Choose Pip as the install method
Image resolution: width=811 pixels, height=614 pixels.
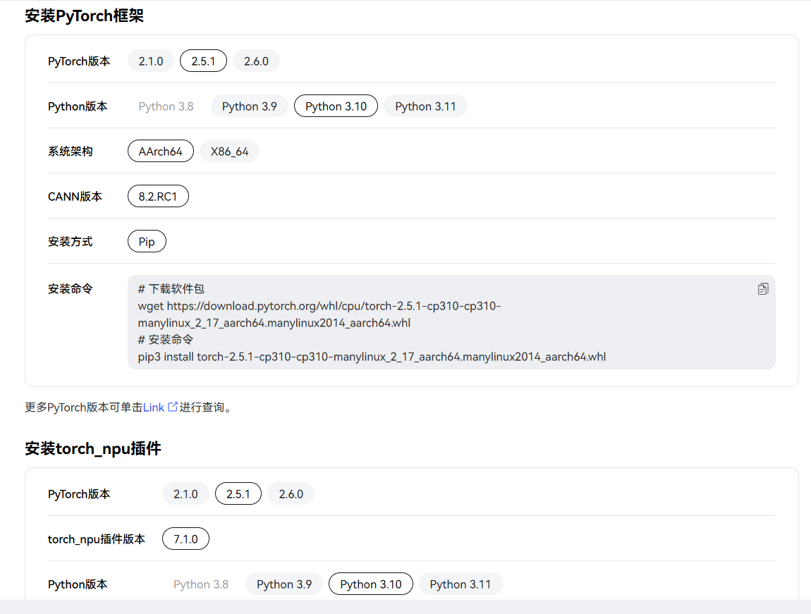point(147,242)
